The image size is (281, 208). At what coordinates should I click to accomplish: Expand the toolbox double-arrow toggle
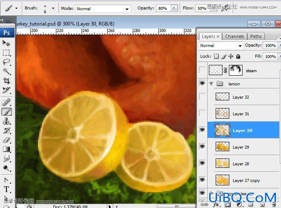(x=2, y=20)
